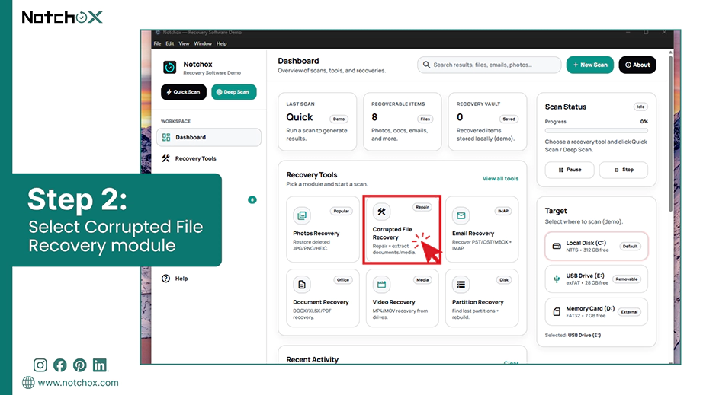Click the Video Recovery clapperboard icon
The width and height of the screenshot is (703, 395).
(381, 285)
